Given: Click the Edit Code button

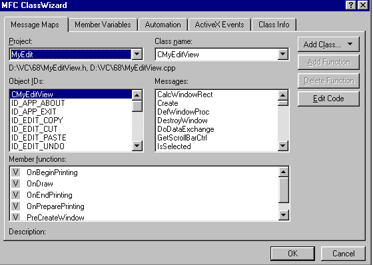Looking at the screenshot, I should (x=328, y=99).
